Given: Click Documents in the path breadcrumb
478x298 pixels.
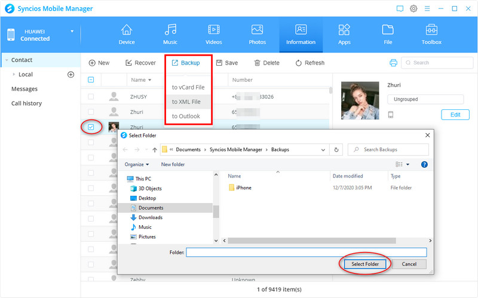Looking at the screenshot, I should point(188,150).
